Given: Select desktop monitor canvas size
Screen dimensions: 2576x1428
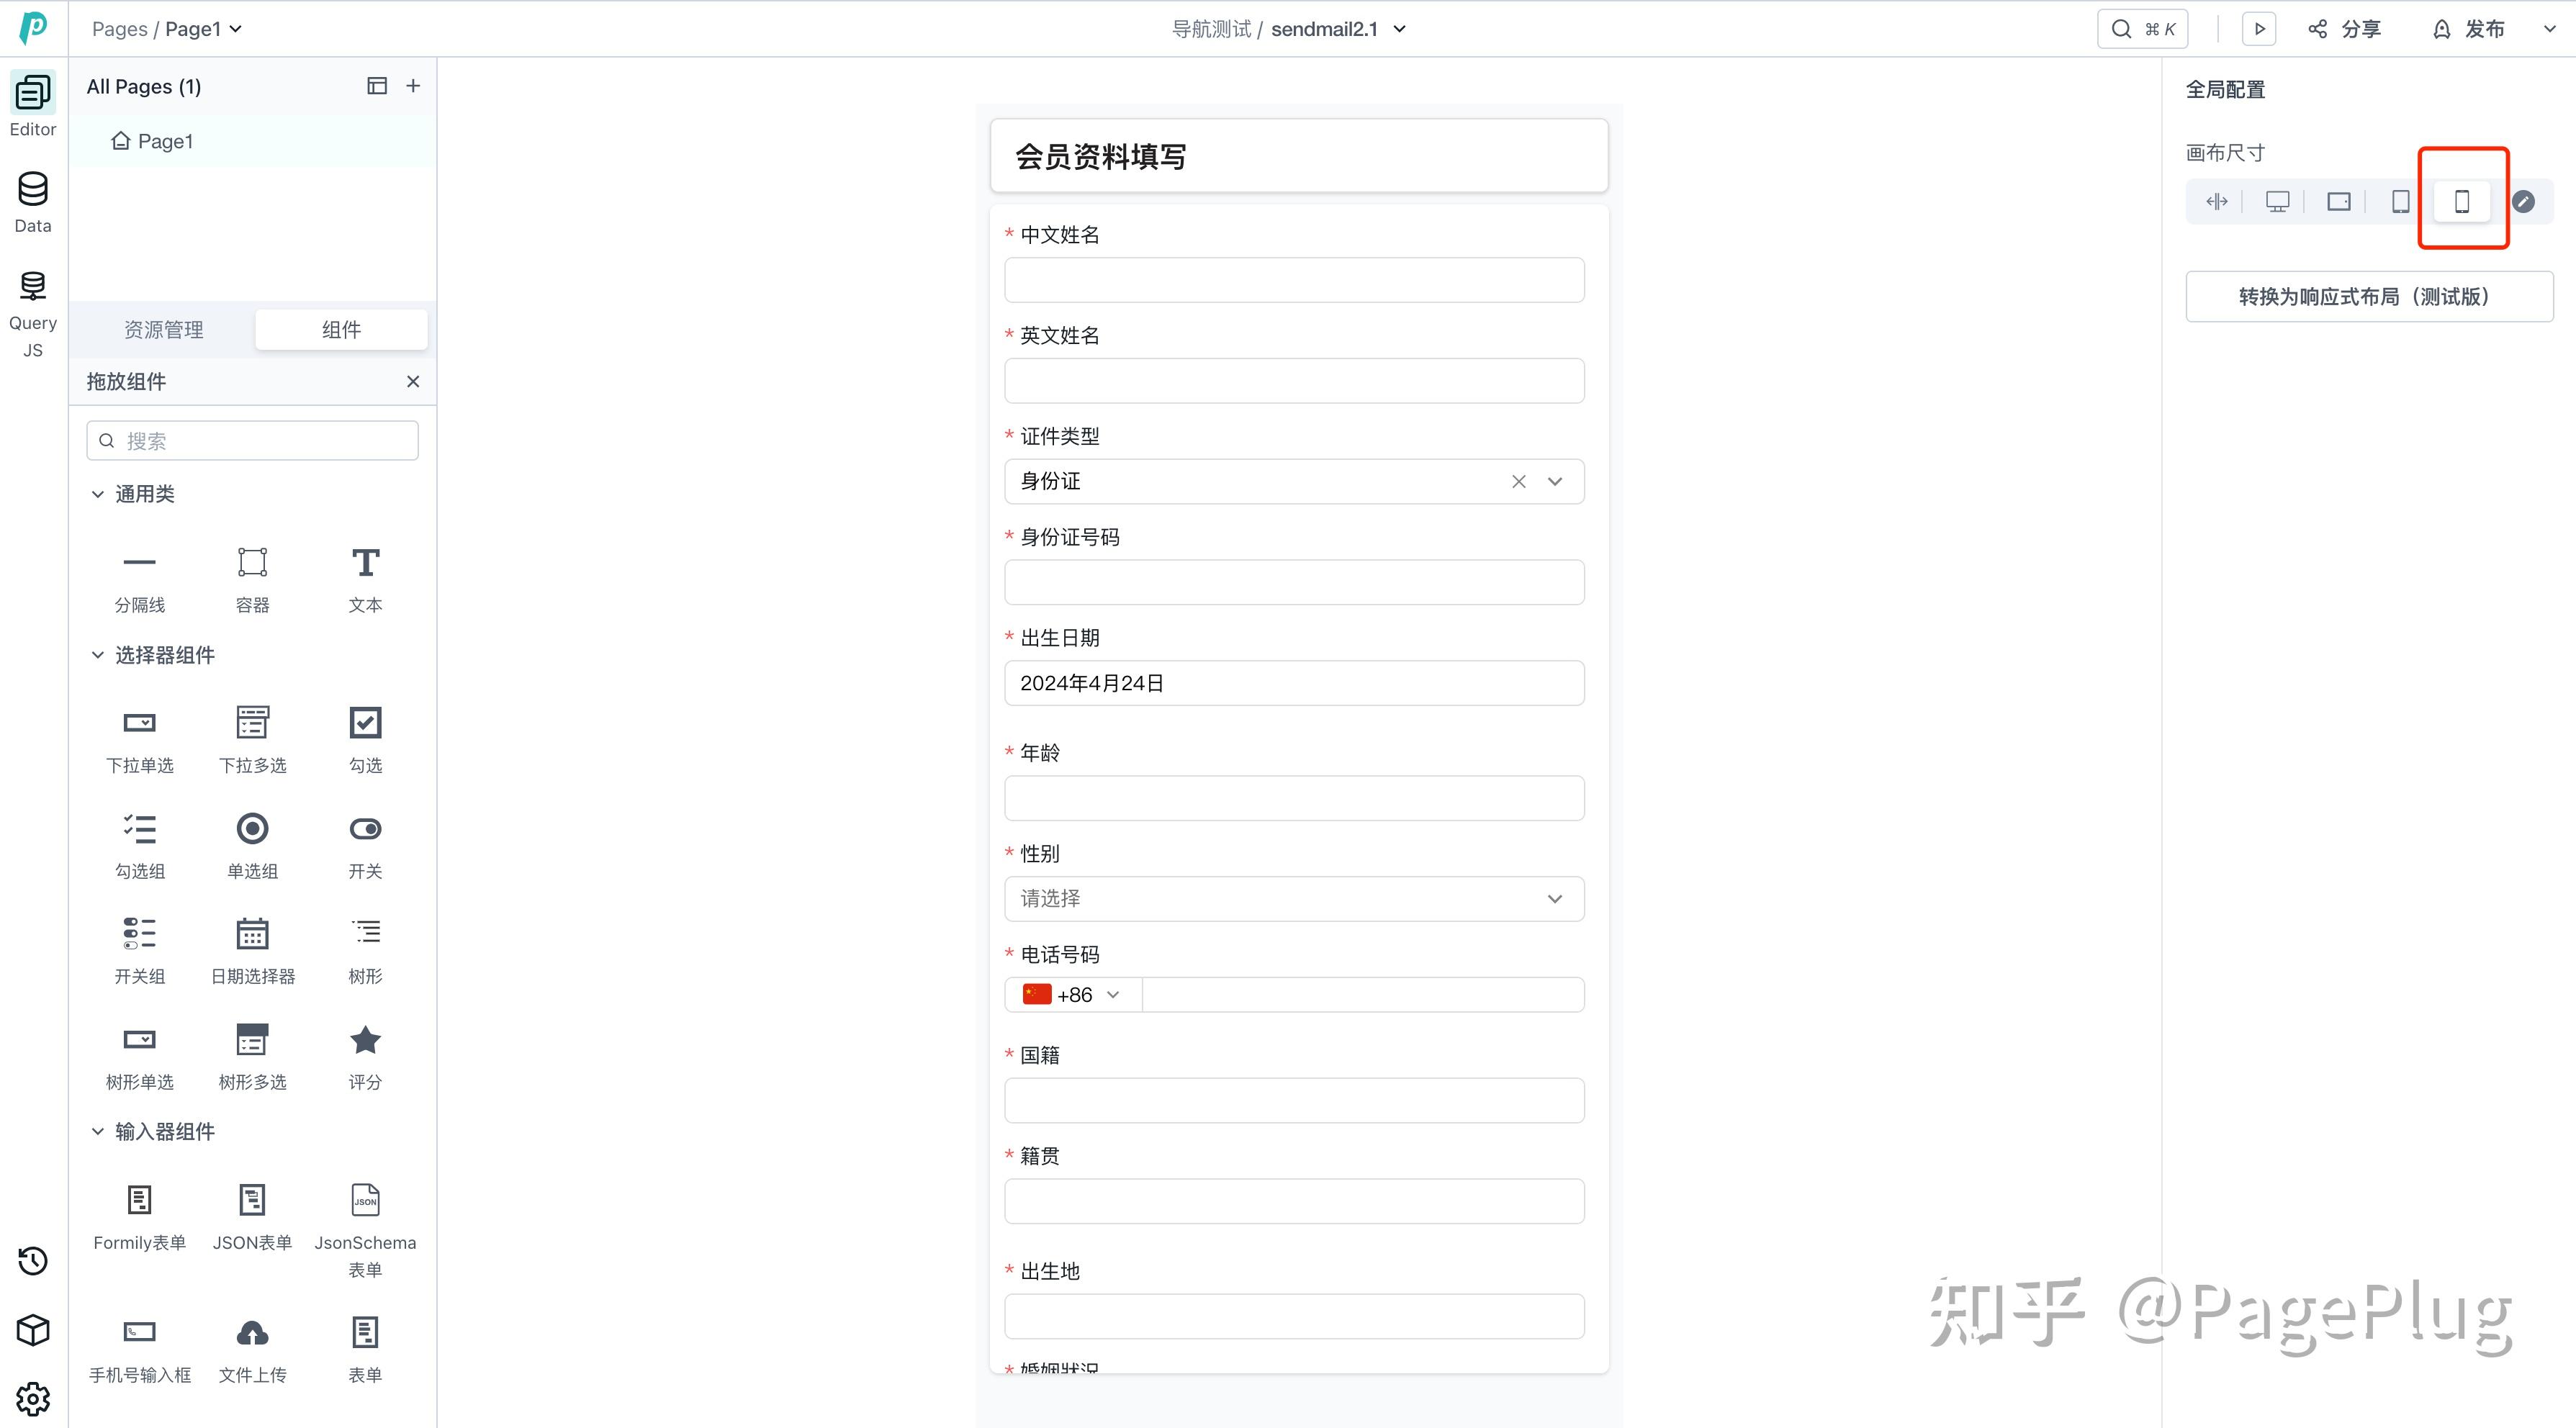Looking at the screenshot, I should pyautogui.click(x=2277, y=202).
